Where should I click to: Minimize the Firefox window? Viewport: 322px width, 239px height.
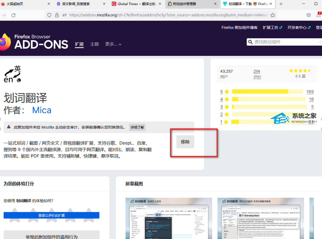[x=303, y=4]
